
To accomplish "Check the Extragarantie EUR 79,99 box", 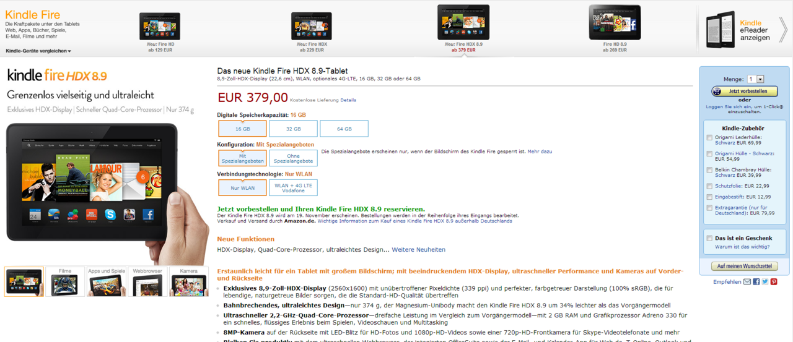I will [x=709, y=208].
